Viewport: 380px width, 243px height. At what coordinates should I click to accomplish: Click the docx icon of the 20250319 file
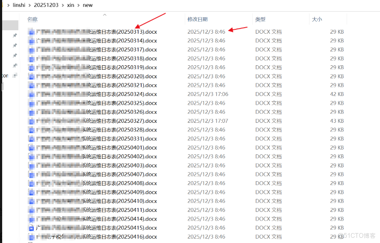(31, 67)
